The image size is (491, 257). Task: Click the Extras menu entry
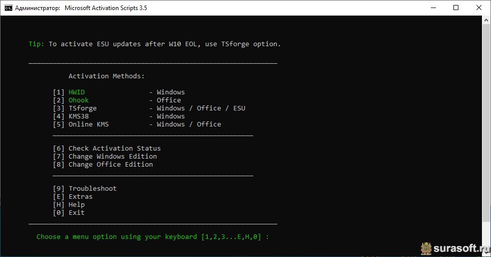tap(80, 197)
